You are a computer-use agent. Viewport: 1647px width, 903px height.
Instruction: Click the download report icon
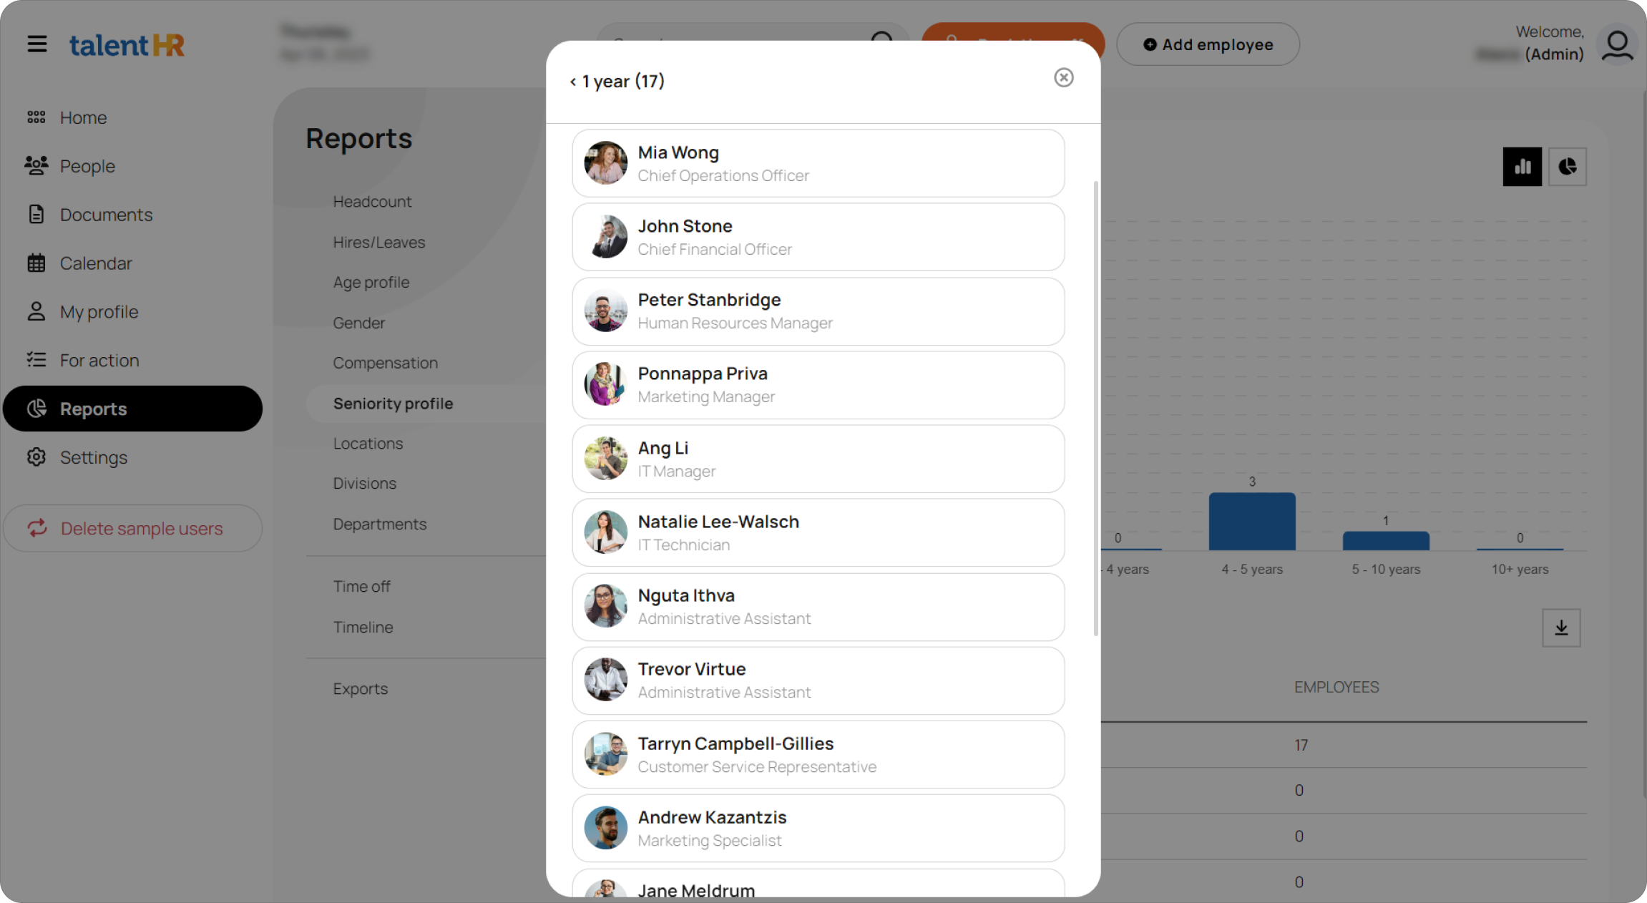tap(1561, 628)
